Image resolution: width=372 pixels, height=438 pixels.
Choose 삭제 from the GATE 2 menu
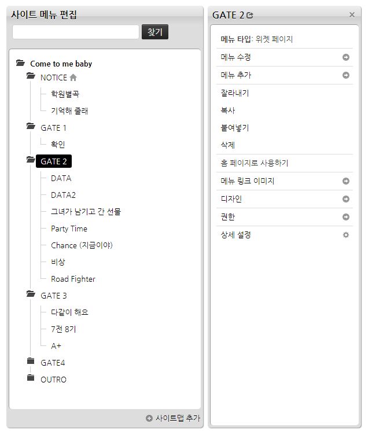(x=228, y=145)
